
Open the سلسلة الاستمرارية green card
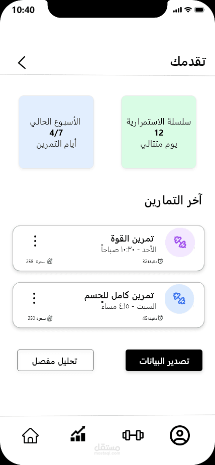point(159,132)
